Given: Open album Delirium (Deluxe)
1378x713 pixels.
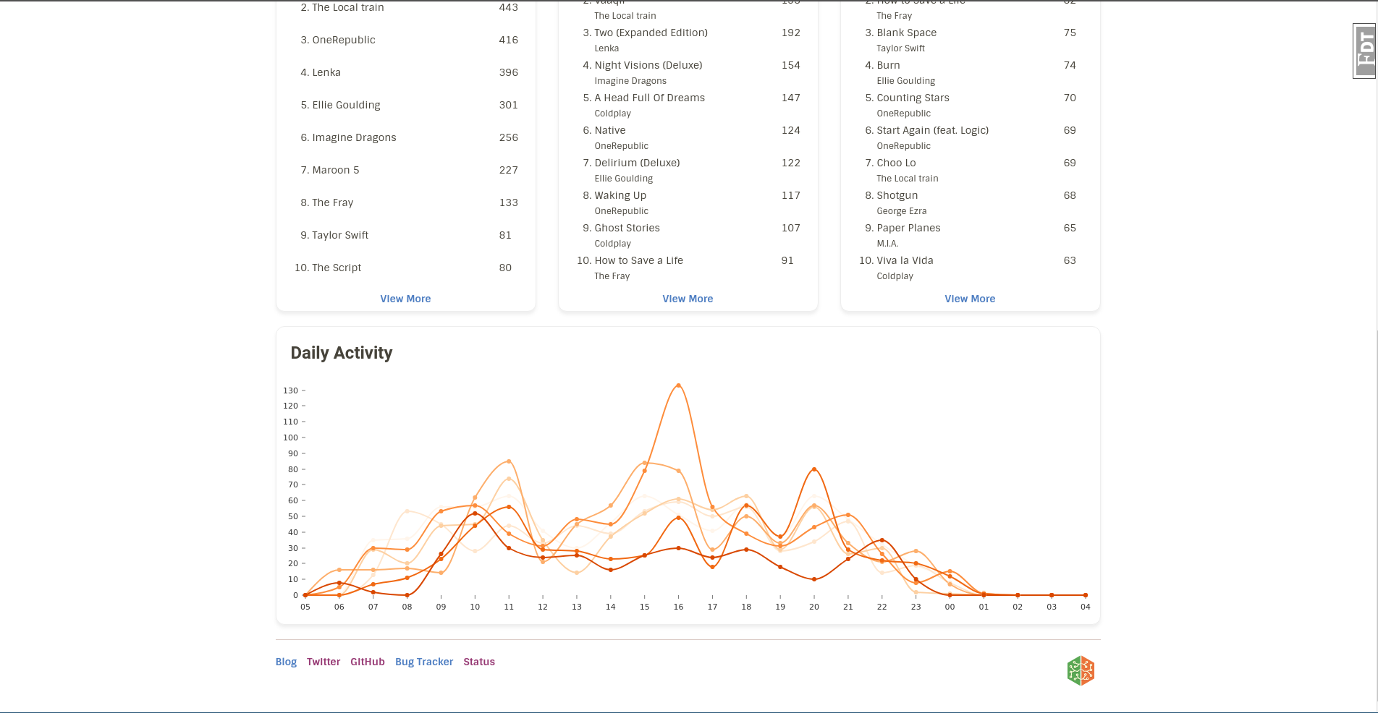Looking at the screenshot, I should tap(638, 163).
